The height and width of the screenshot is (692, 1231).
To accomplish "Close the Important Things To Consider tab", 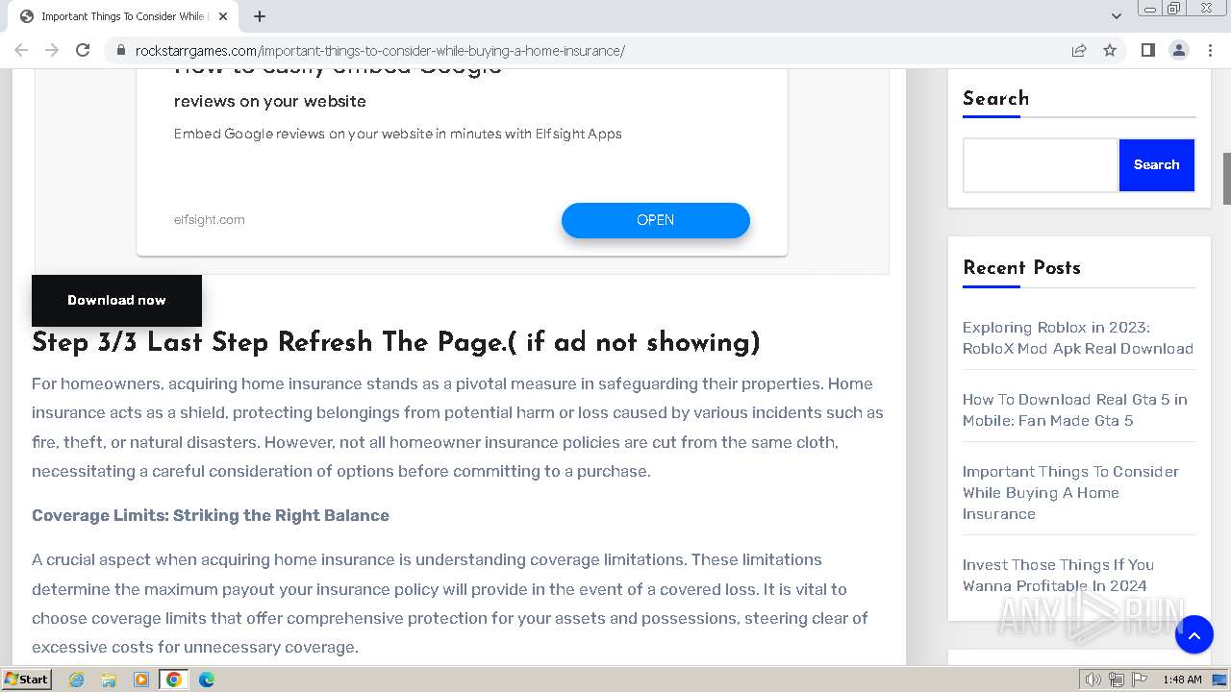I will click(223, 16).
